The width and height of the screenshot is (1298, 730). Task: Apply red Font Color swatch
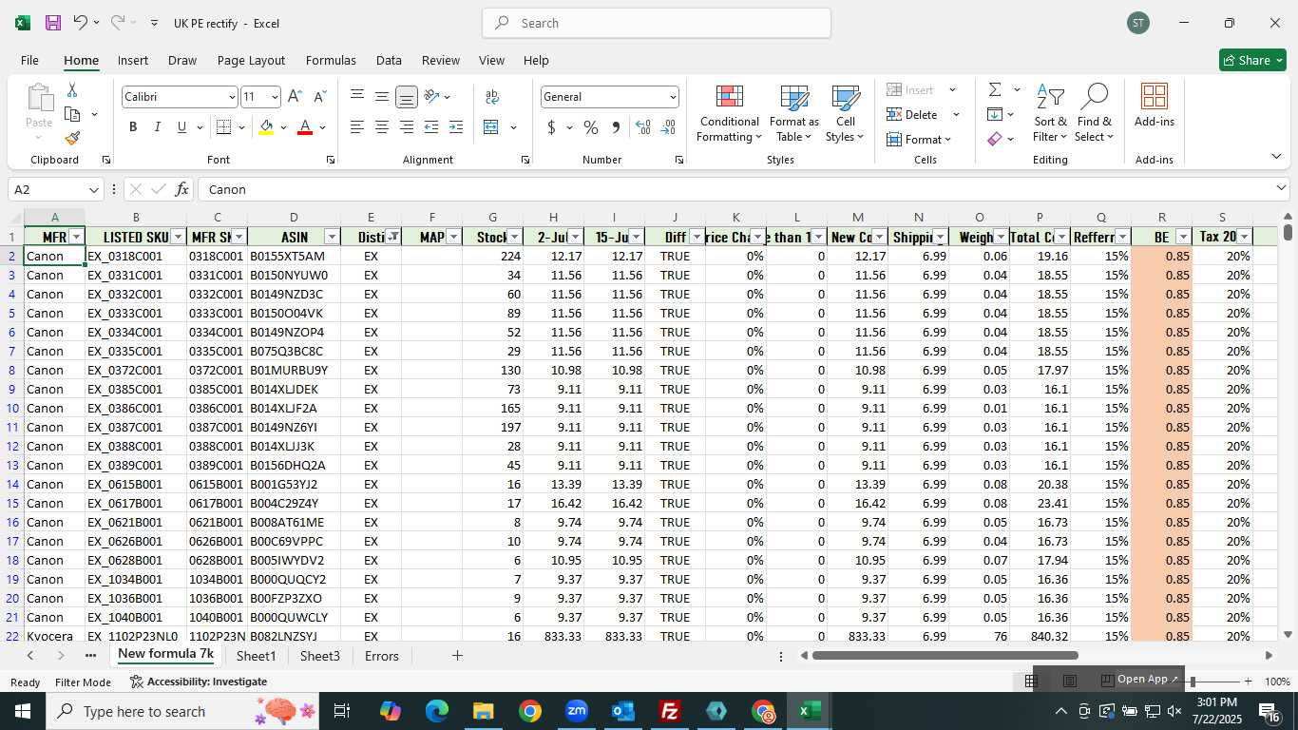(305, 127)
